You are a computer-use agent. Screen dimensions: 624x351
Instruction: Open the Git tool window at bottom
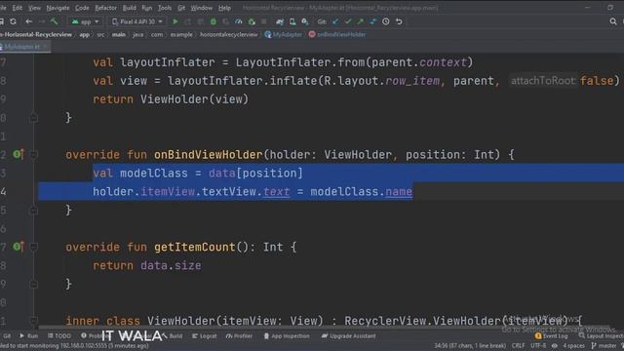7,335
